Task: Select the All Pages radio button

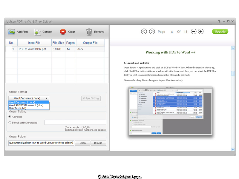Action: [10, 117]
